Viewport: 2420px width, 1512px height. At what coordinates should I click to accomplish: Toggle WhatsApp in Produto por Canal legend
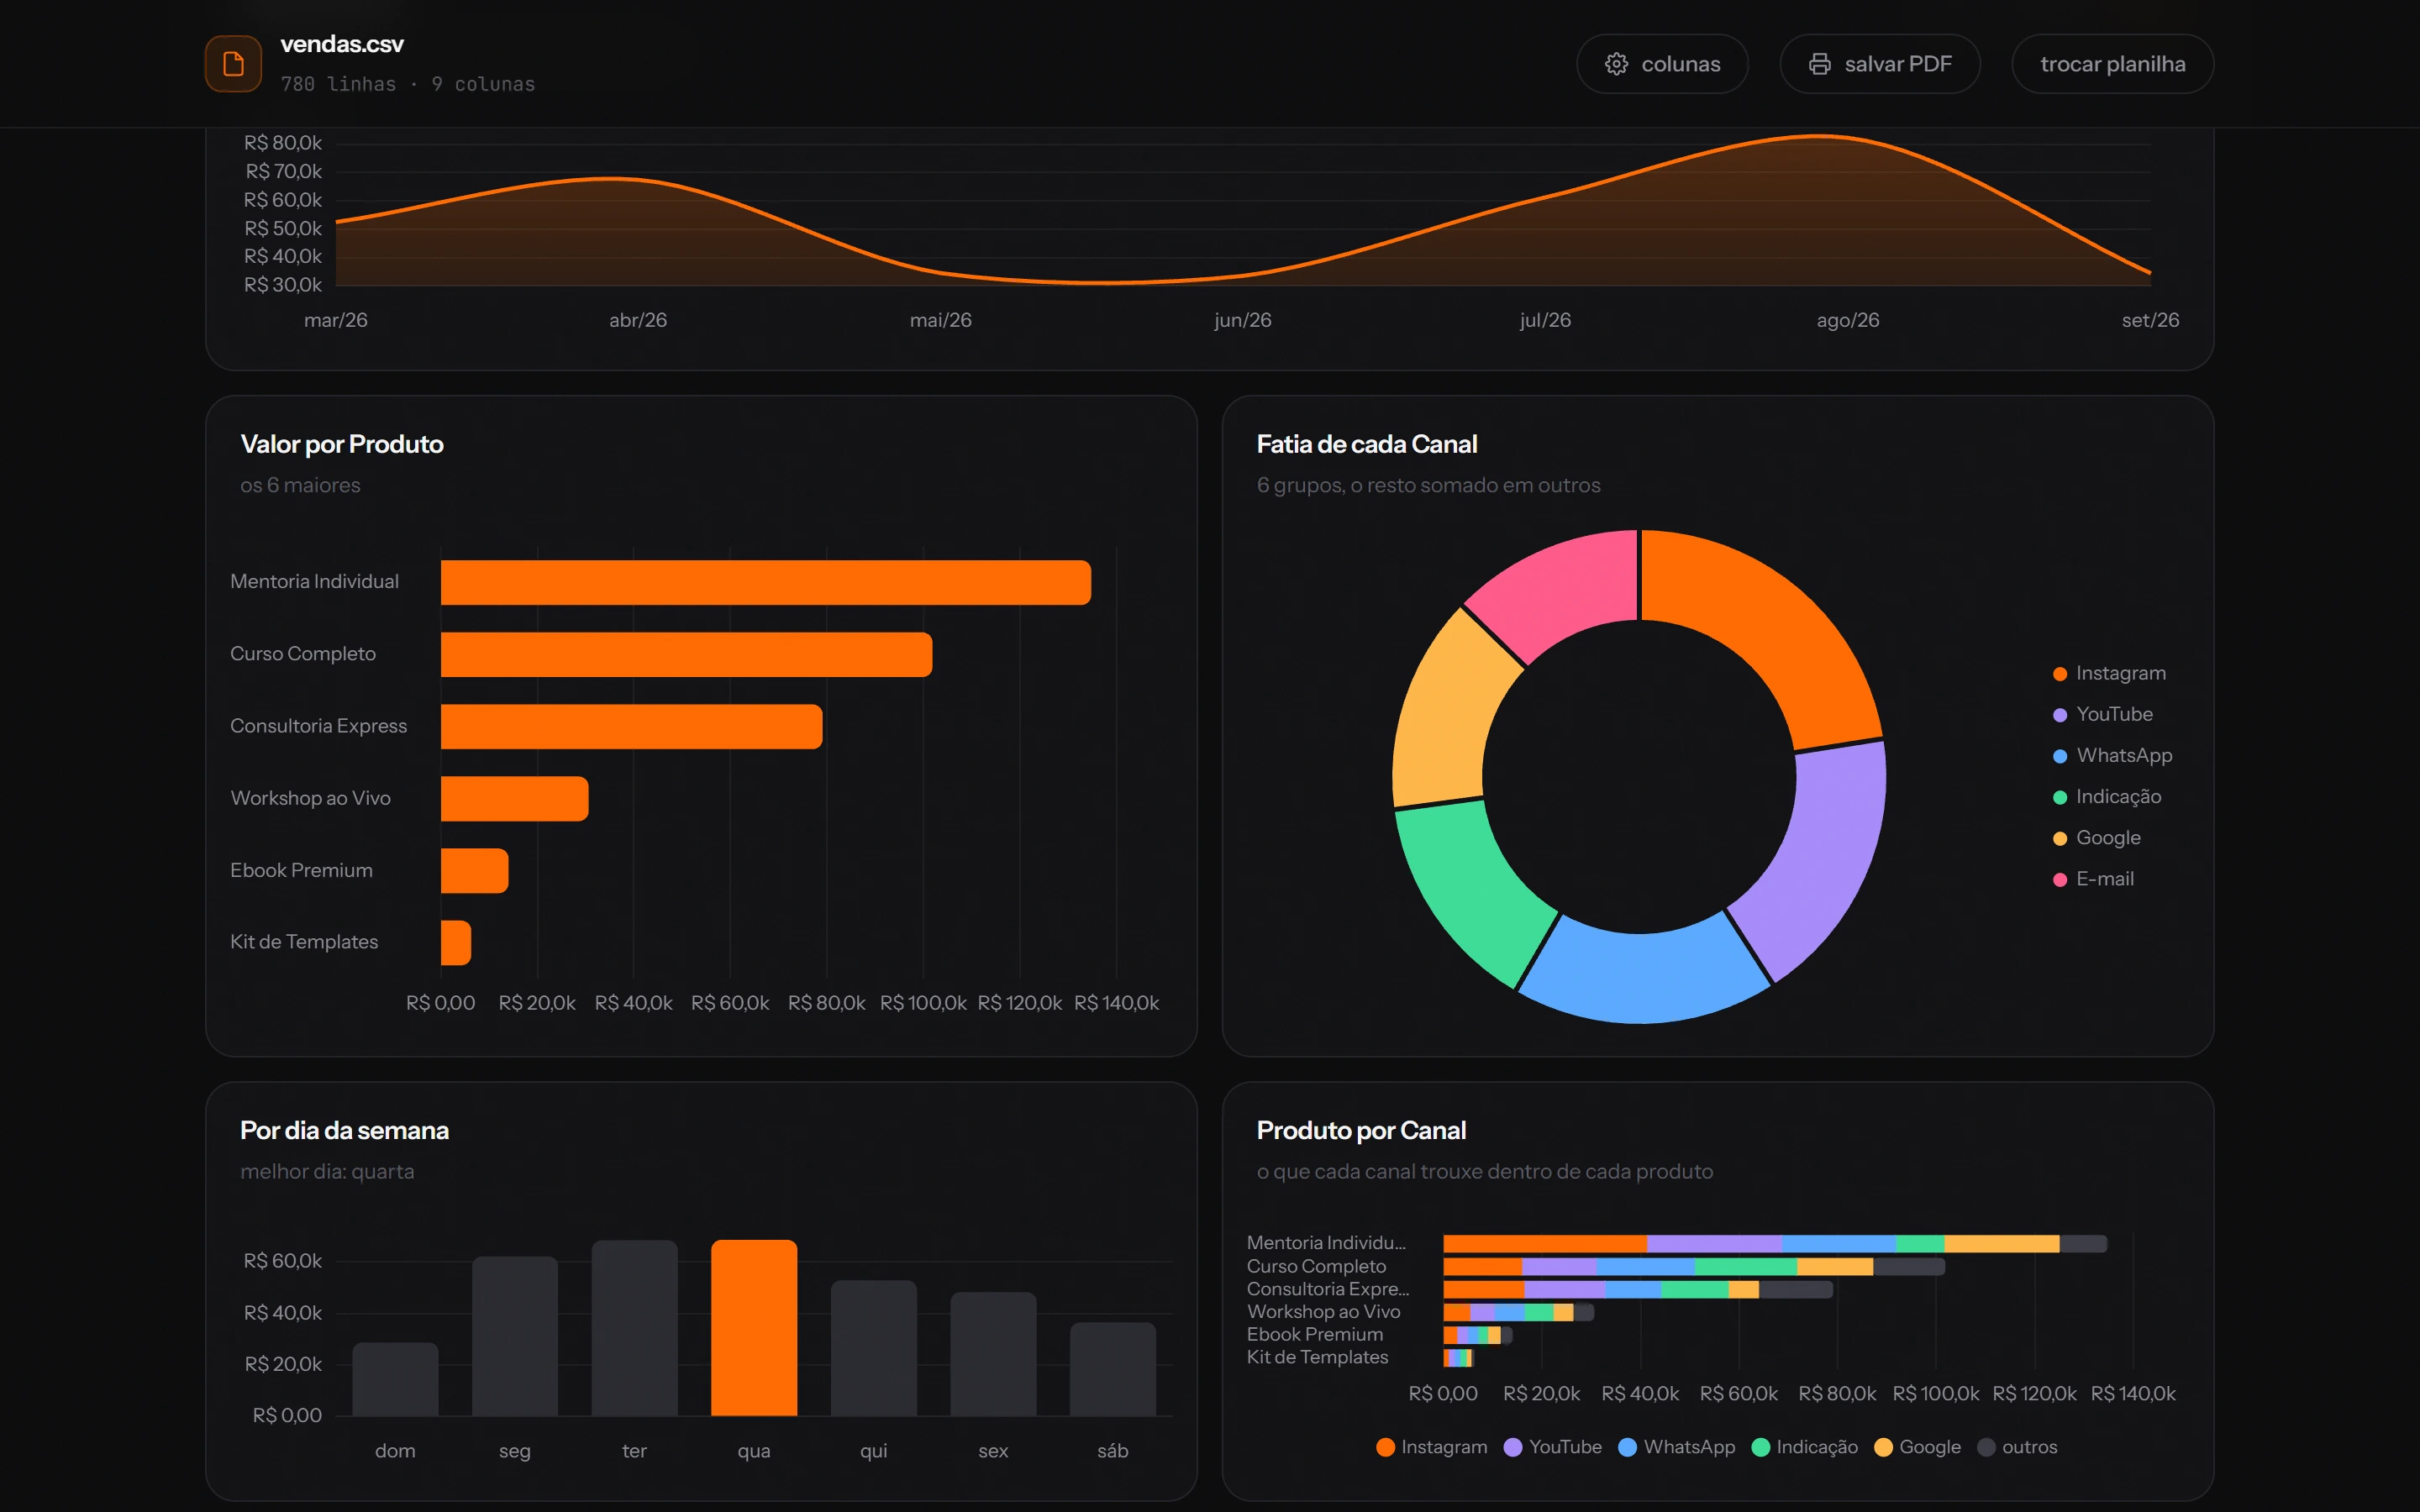[x=1676, y=1447]
